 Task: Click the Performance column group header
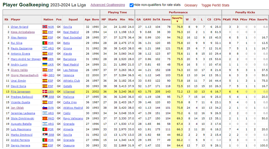point(178,12)
